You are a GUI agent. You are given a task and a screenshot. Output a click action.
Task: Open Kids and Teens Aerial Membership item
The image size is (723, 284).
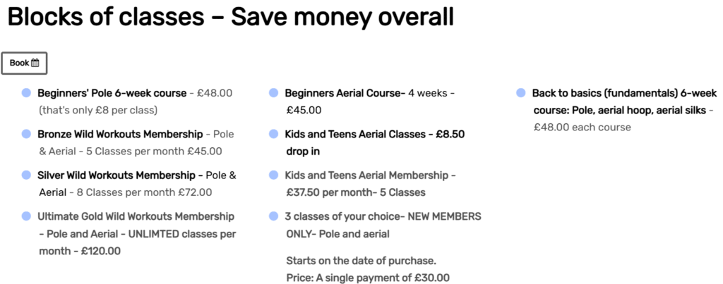366,175
